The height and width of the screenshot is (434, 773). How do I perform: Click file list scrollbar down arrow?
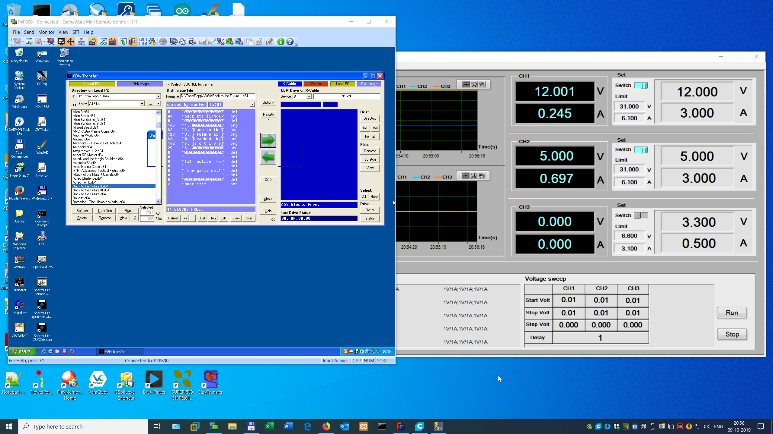point(158,201)
